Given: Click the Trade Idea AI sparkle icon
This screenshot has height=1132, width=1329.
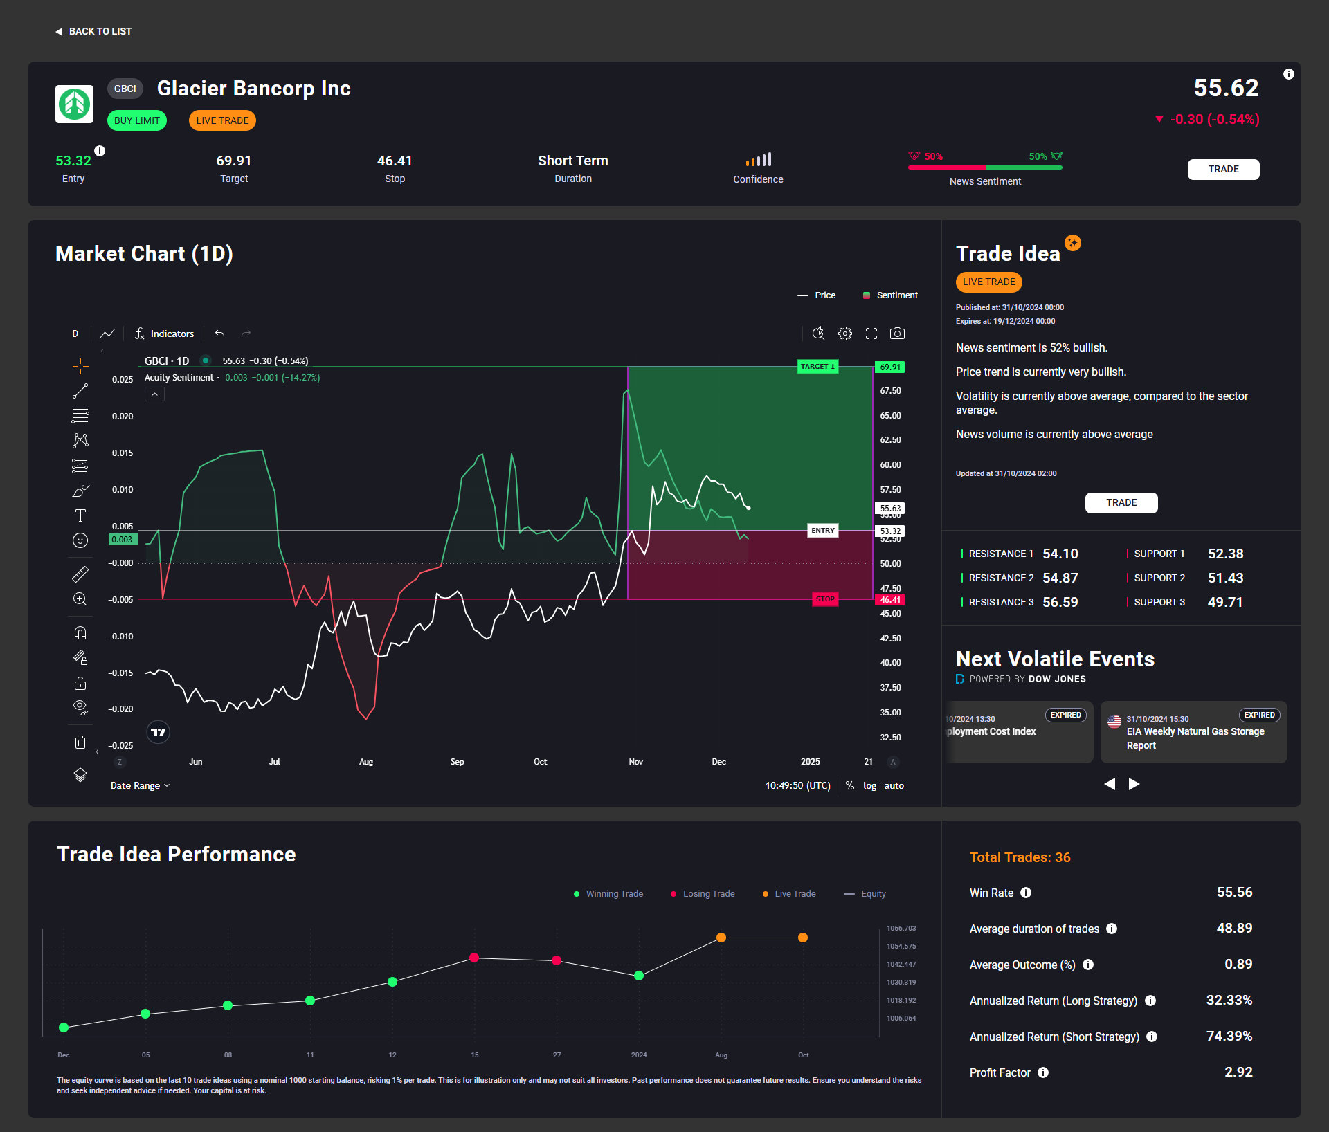Looking at the screenshot, I should (x=1073, y=243).
